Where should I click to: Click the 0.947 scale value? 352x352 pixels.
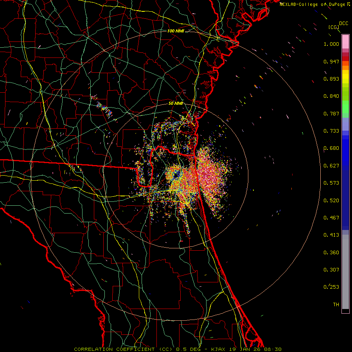click(331, 61)
